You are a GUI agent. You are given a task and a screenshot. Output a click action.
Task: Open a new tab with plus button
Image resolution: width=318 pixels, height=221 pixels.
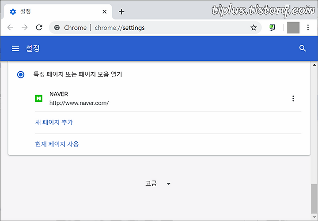(121, 12)
